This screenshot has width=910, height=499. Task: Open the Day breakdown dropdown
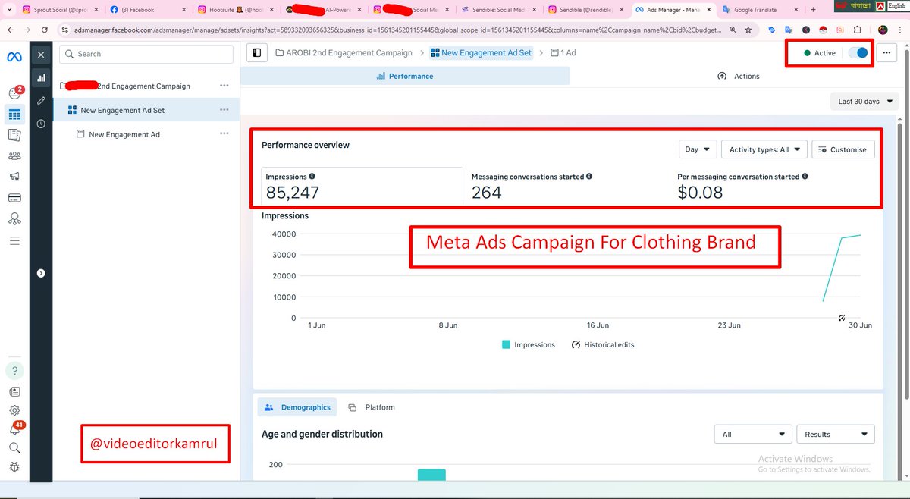[697, 149]
